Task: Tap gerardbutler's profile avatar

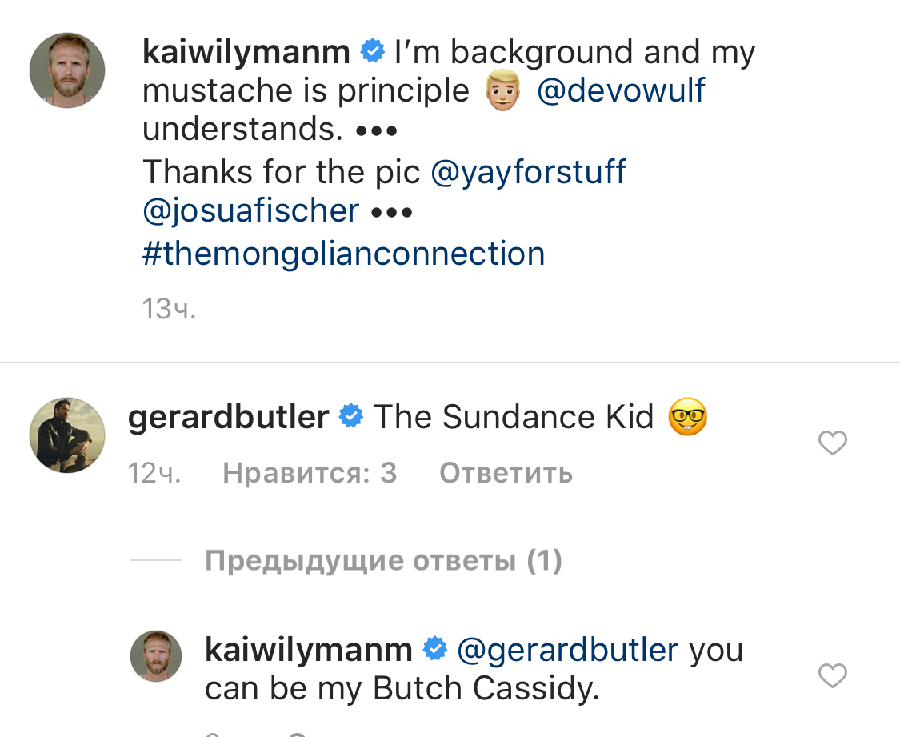Action: (x=67, y=435)
